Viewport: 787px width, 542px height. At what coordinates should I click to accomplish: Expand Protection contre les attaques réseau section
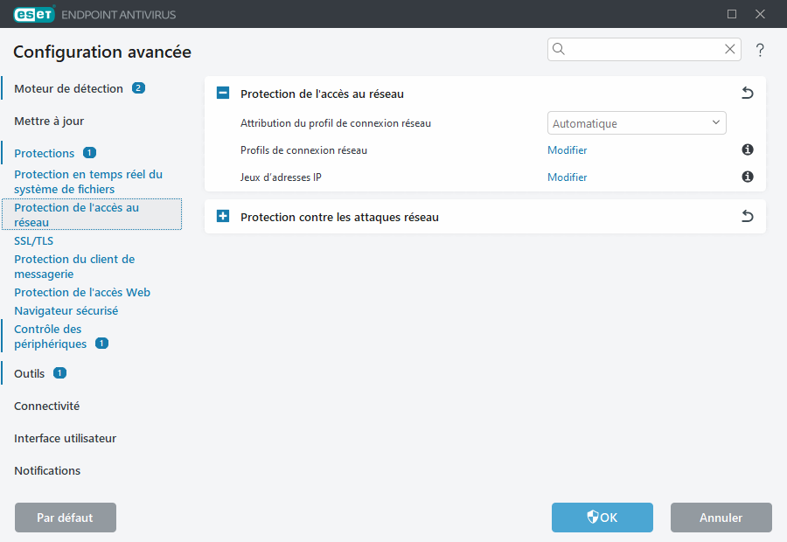pos(223,217)
